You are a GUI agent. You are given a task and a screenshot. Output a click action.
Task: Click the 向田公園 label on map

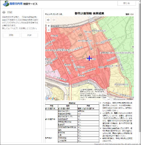(x=91, y=59)
